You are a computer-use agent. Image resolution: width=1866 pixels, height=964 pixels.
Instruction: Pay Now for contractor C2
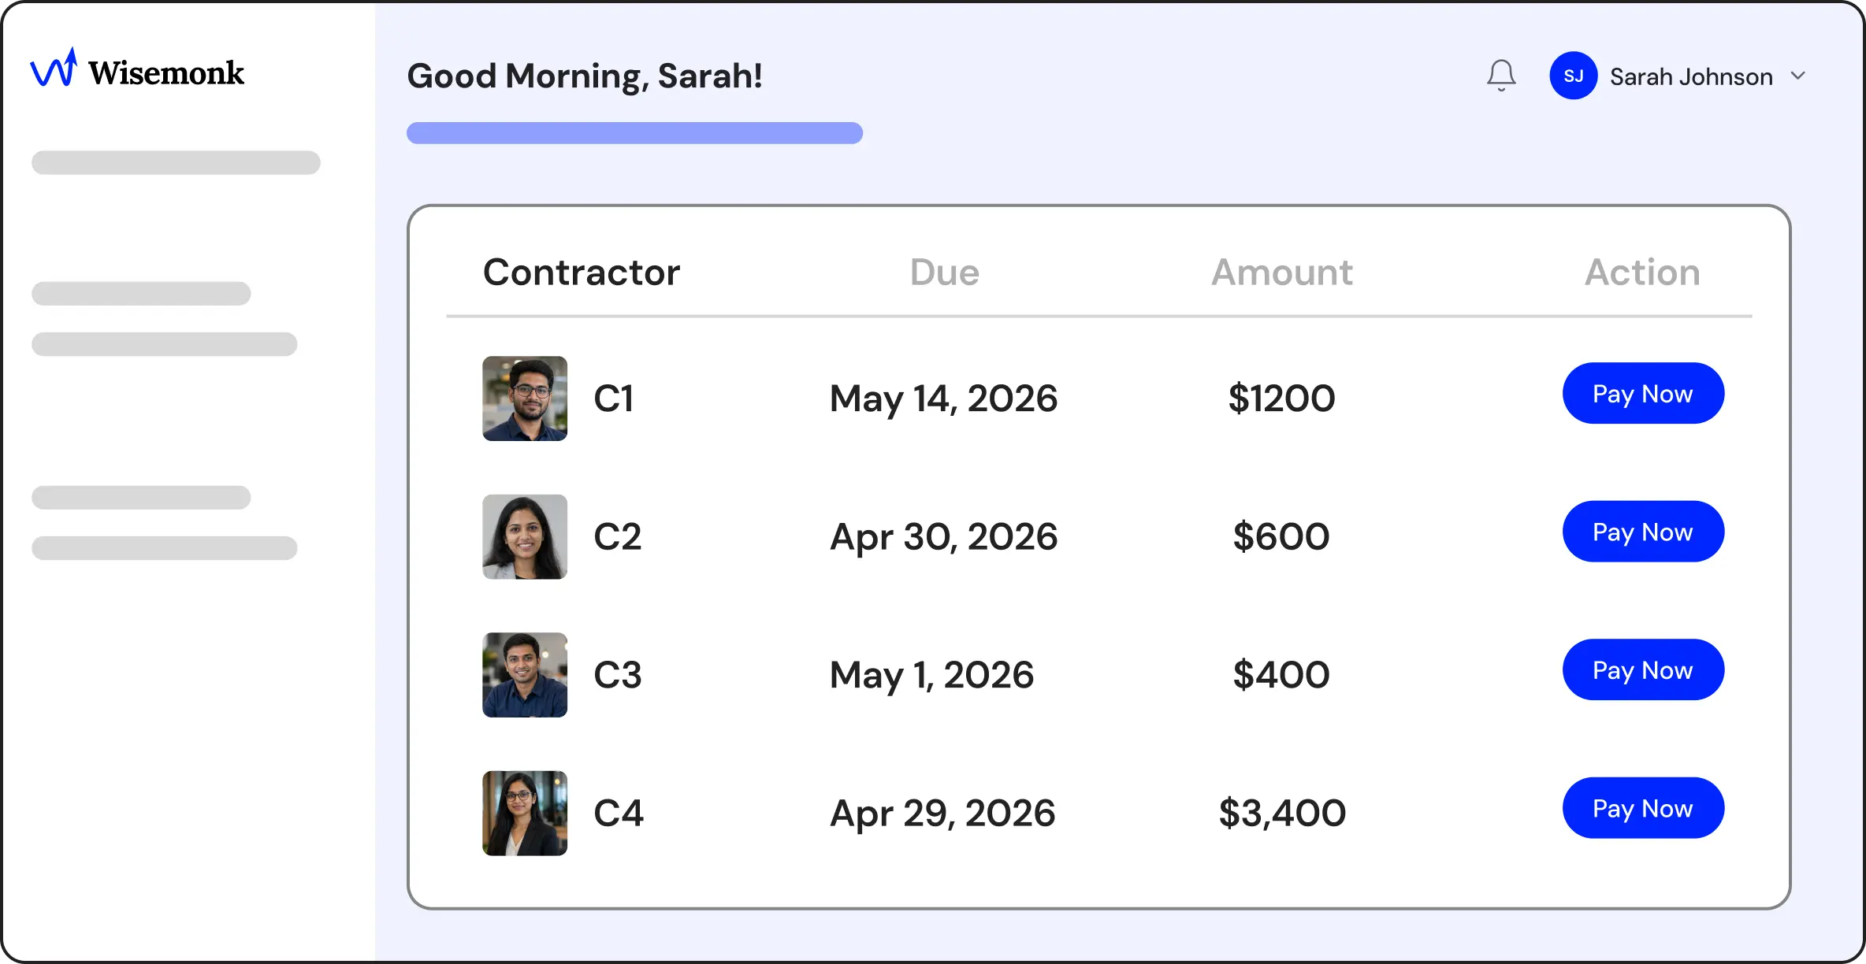(x=1643, y=532)
